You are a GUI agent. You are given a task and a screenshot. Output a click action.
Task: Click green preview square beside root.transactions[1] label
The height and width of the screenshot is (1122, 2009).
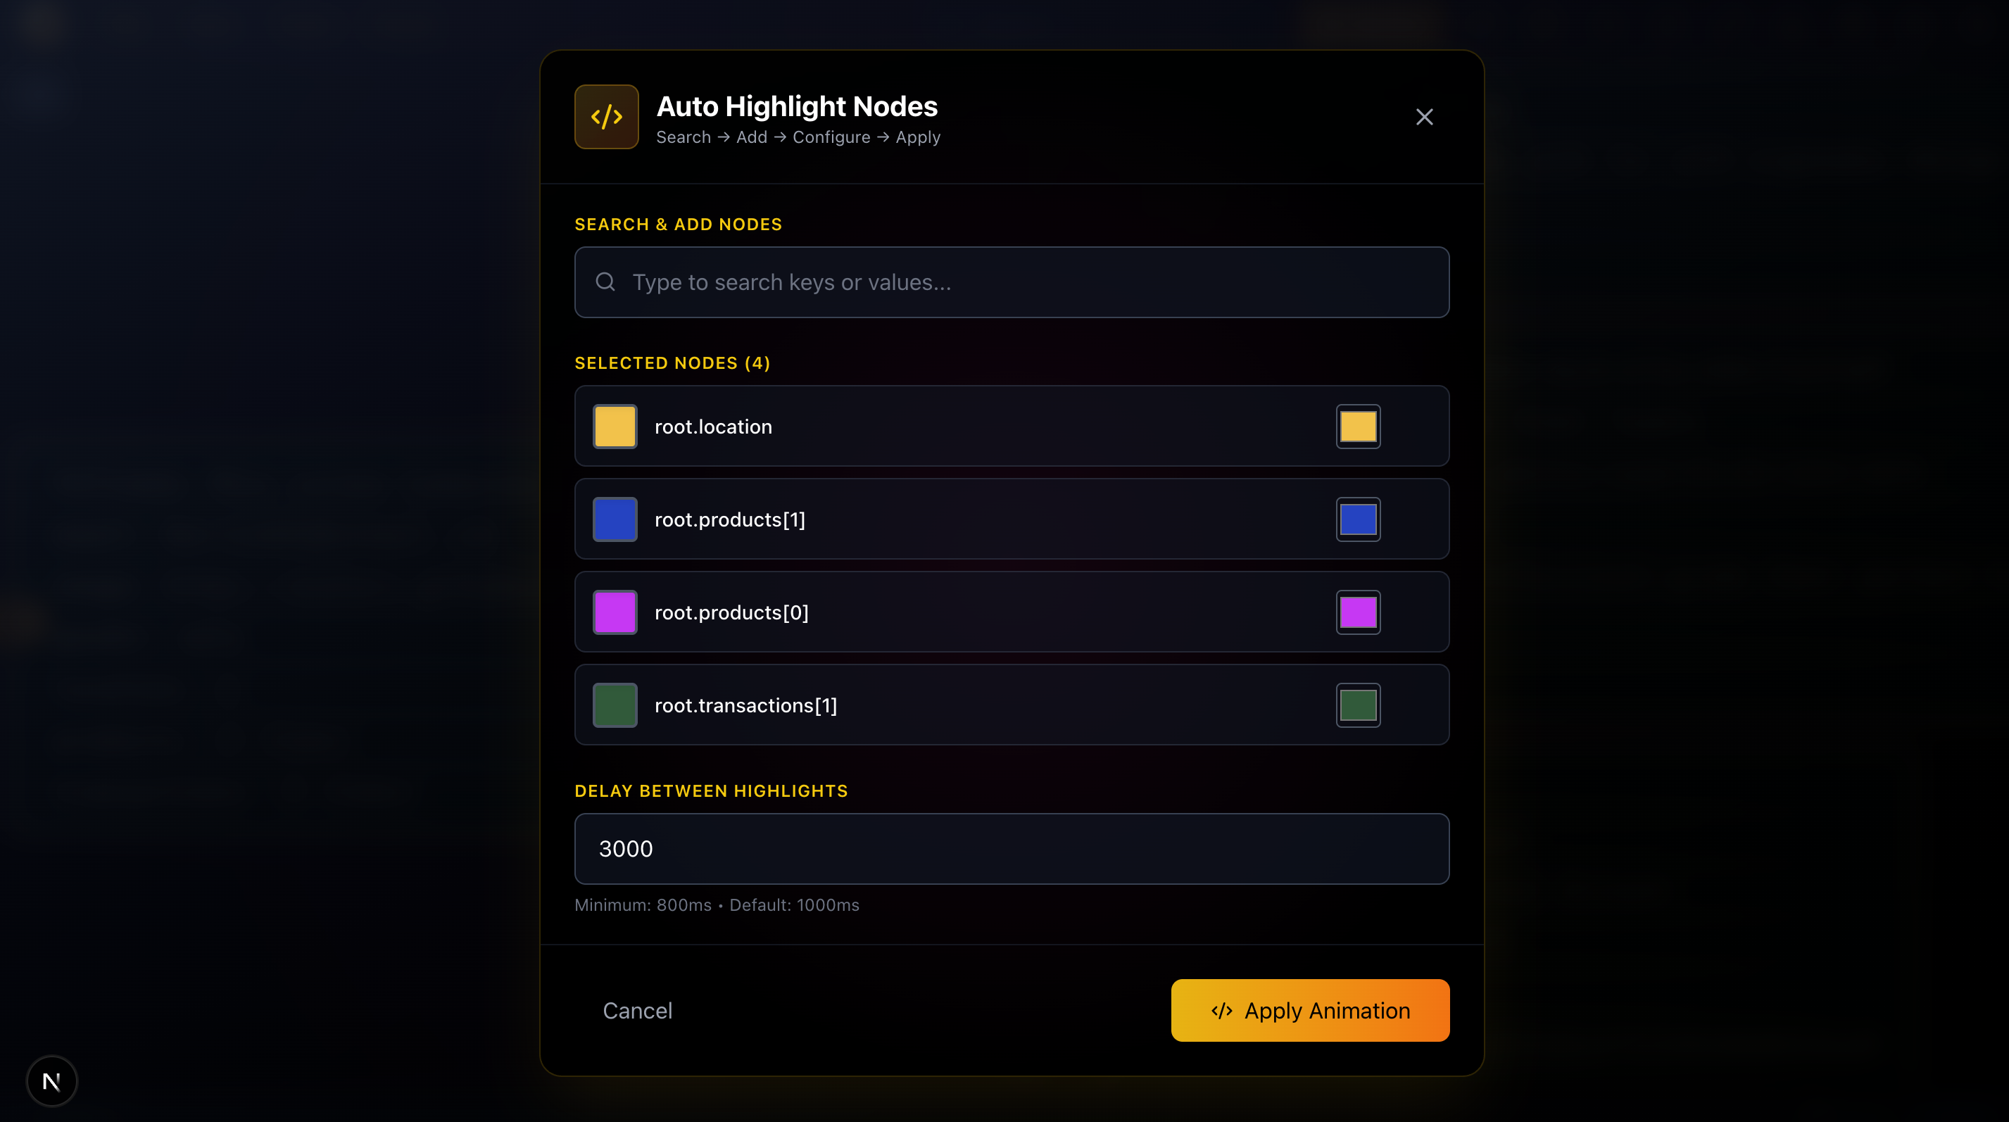[615, 705]
